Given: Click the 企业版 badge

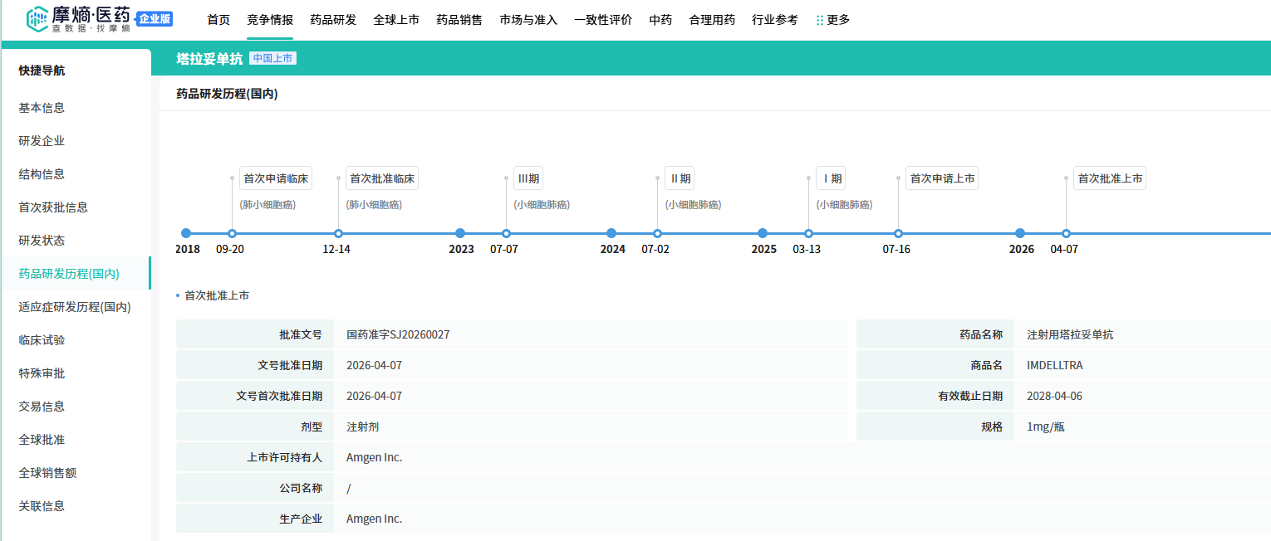Looking at the screenshot, I should (155, 19).
